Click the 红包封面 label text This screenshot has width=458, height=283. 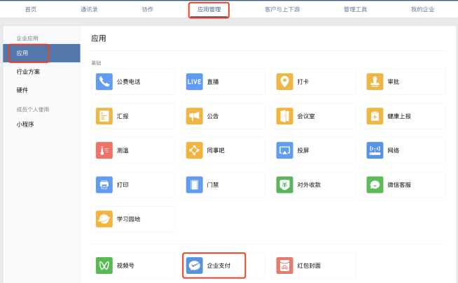pyautogui.click(x=309, y=266)
